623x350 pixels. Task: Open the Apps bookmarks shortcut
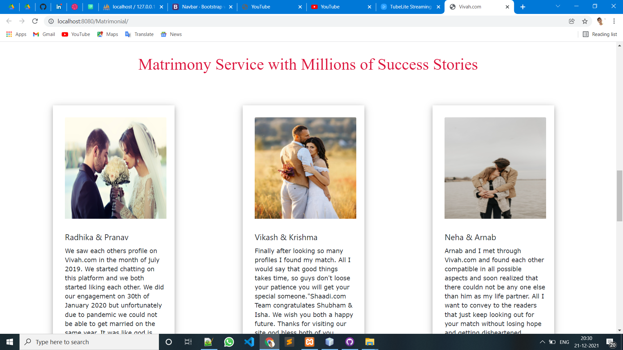click(x=16, y=34)
